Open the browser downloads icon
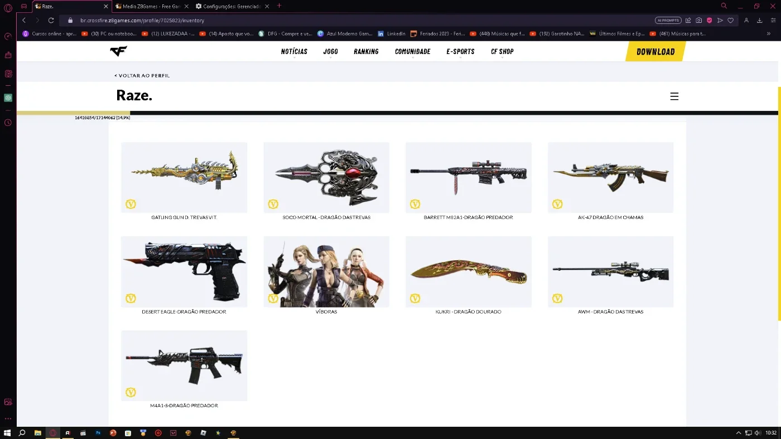This screenshot has width=781, height=439. (x=759, y=20)
